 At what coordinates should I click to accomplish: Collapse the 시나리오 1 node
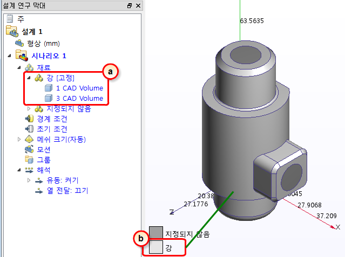tap(9, 56)
